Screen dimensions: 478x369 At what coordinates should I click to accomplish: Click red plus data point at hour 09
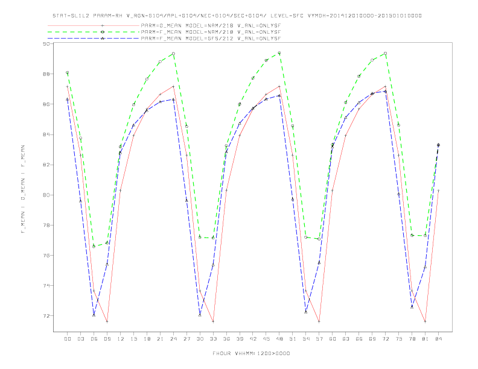point(107,321)
